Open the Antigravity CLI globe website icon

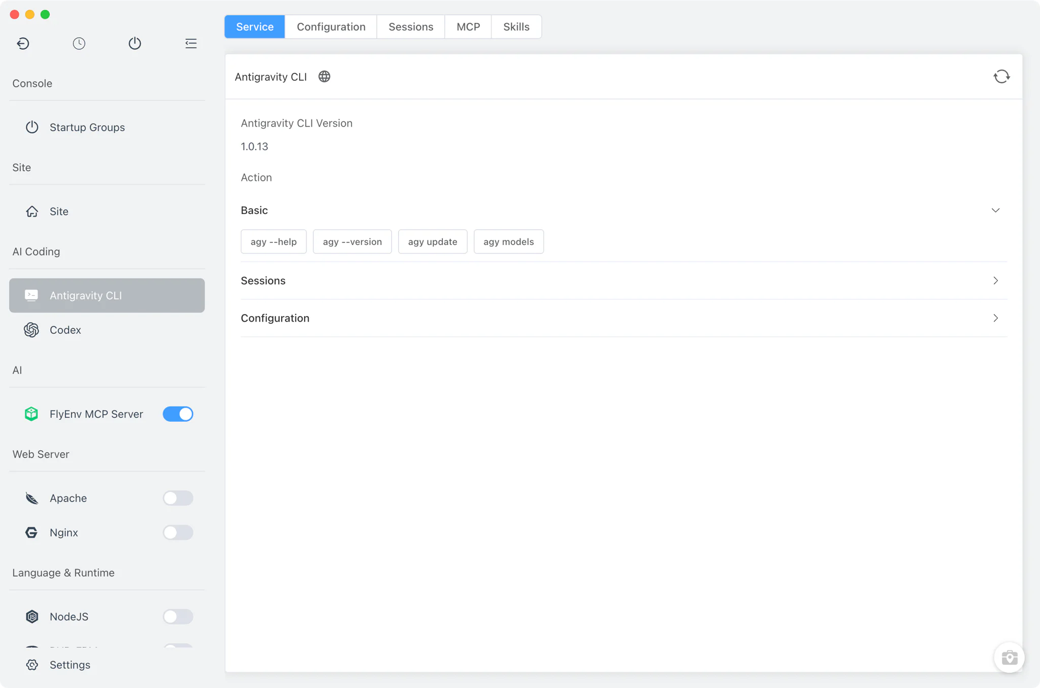coord(324,77)
